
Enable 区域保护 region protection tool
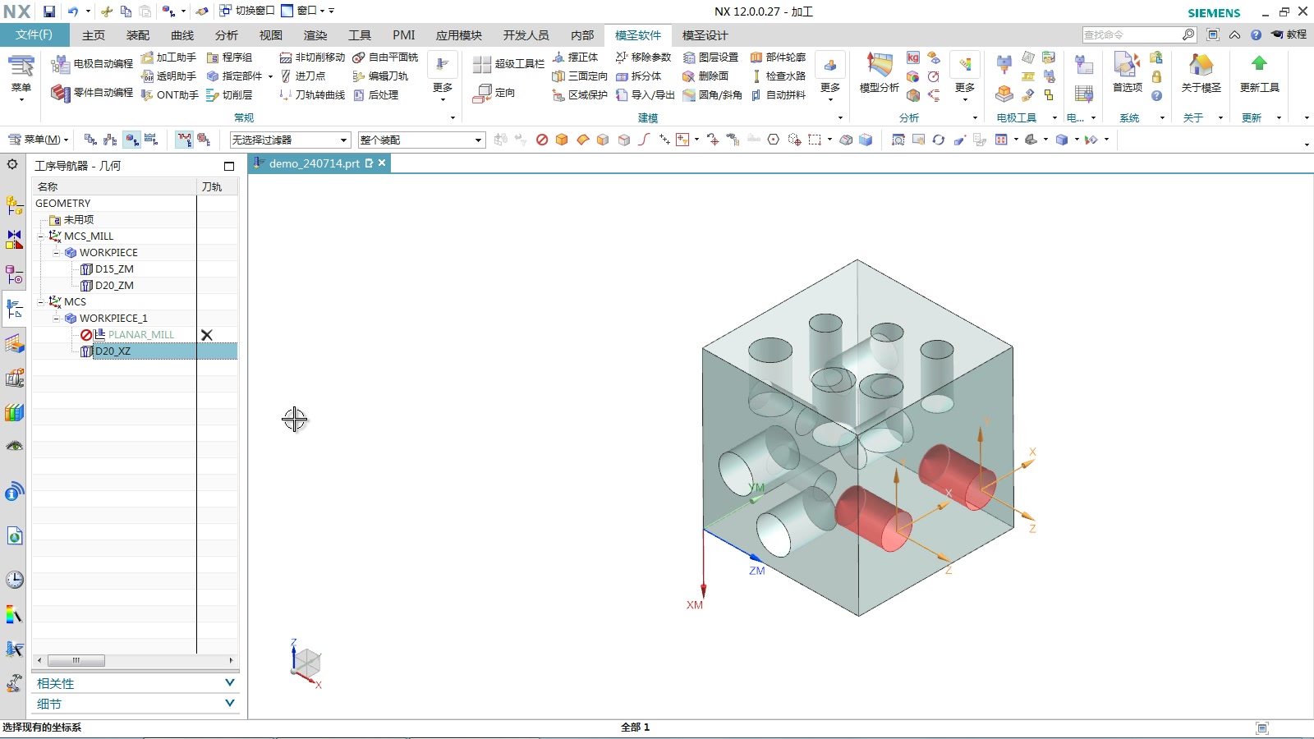(x=581, y=95)
